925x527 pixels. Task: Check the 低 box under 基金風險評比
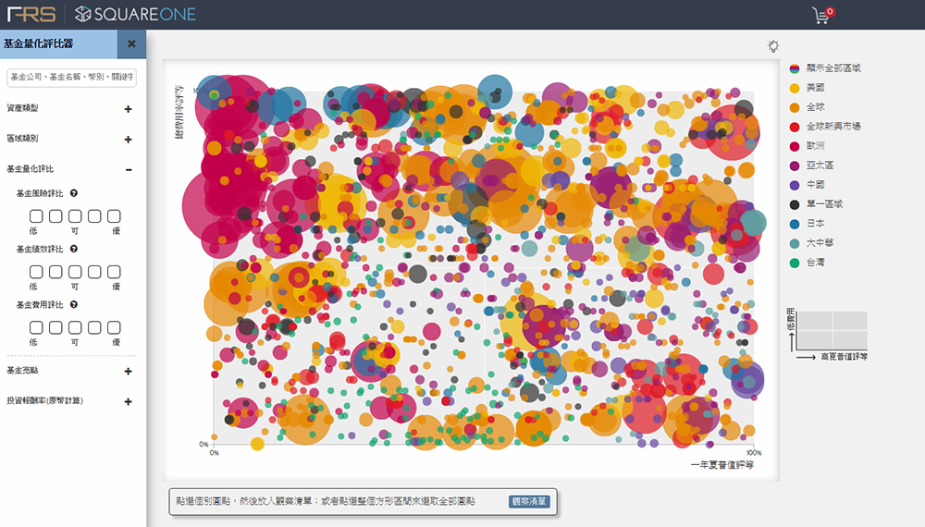(36, 216)
